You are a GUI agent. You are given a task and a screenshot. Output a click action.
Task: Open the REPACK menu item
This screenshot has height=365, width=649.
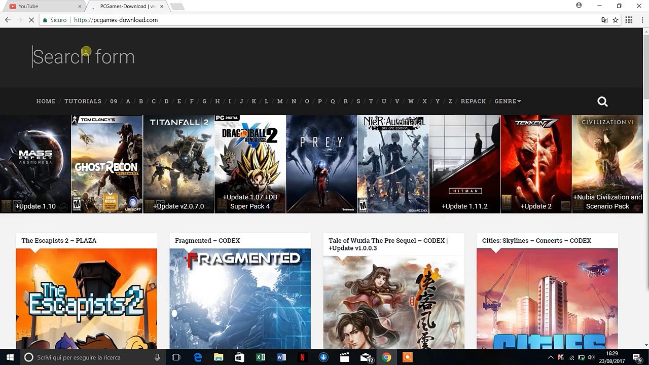click(474, 101)
